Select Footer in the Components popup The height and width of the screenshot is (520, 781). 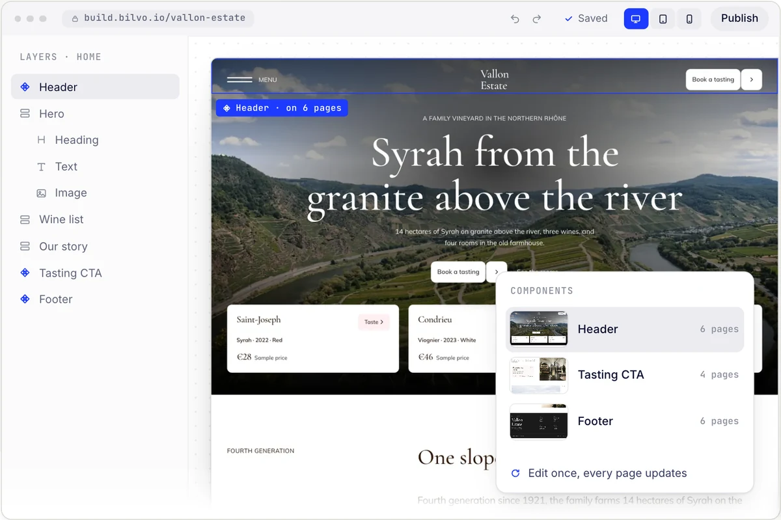click(625, 421)
